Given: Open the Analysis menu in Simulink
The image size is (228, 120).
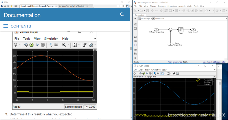Looking at the screenshot, I should coord(182,6).
